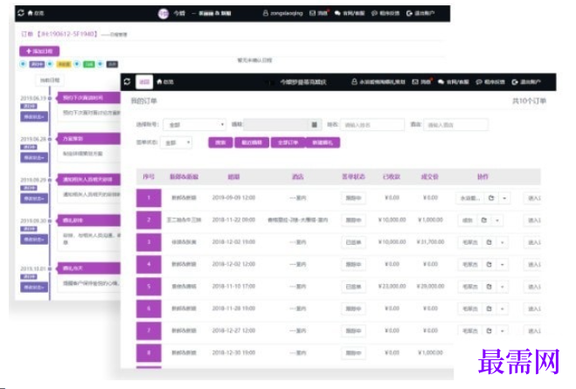
Task: Click the first purple search button under the filters
Action: coord(220,142)
